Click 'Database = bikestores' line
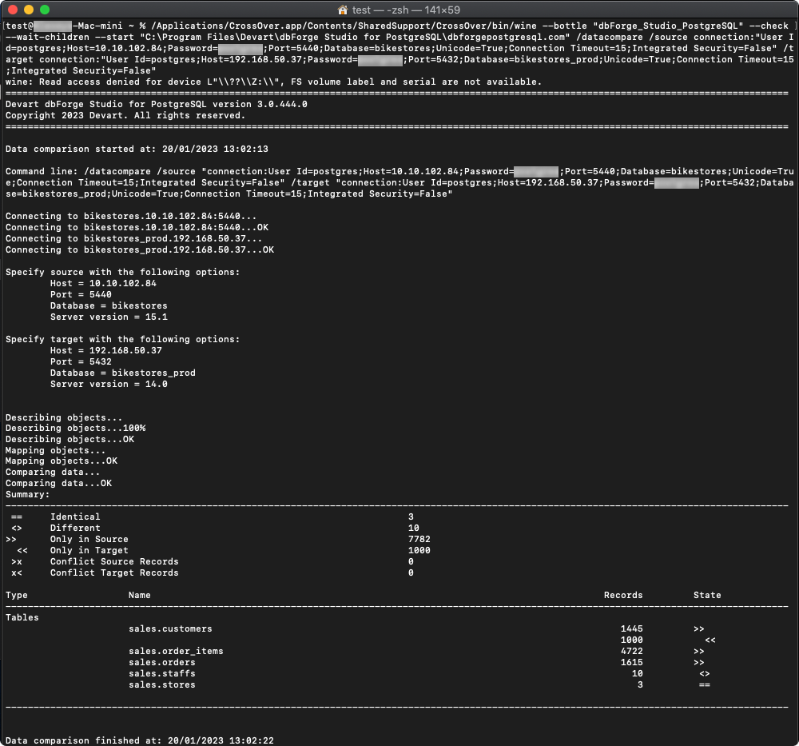Screen dimensions: 799x746 [x=109, y=306]
